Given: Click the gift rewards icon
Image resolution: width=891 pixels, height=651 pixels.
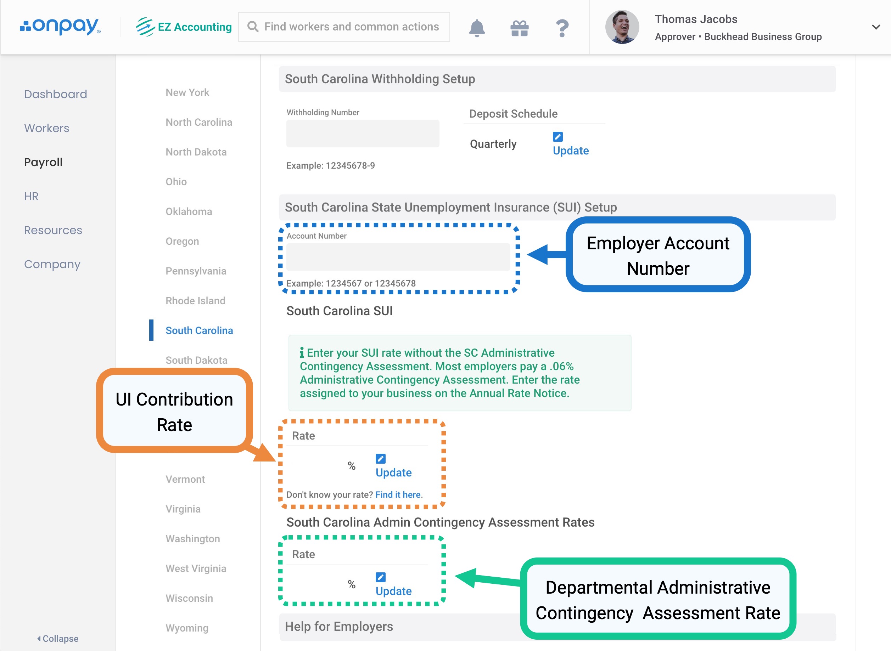Looking at the screenshot, I should 519,28.
